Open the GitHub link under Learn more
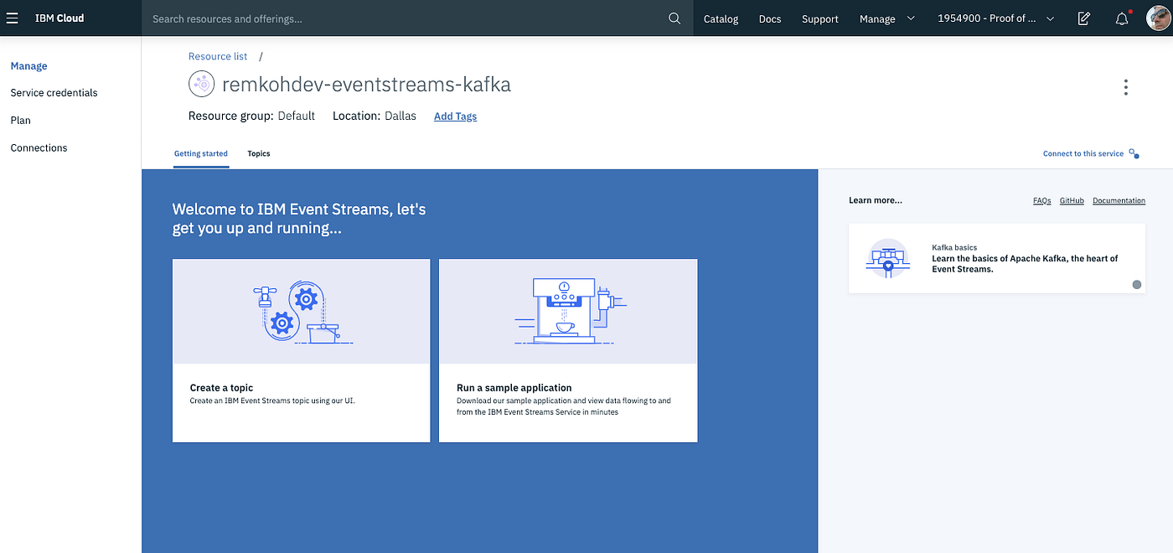The image size is (1173, 553). [x=1072, y=200]
